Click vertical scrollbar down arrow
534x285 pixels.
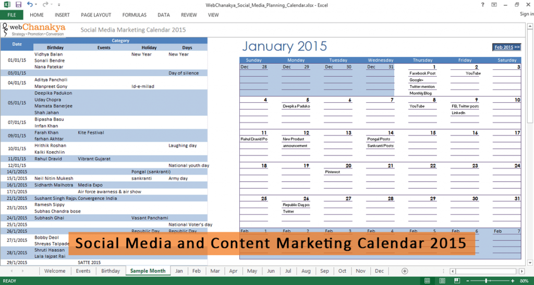[530, 263]
